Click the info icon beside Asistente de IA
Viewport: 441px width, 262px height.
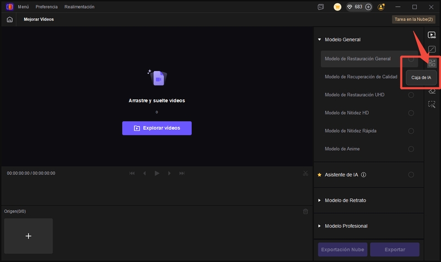click(363, 174)
